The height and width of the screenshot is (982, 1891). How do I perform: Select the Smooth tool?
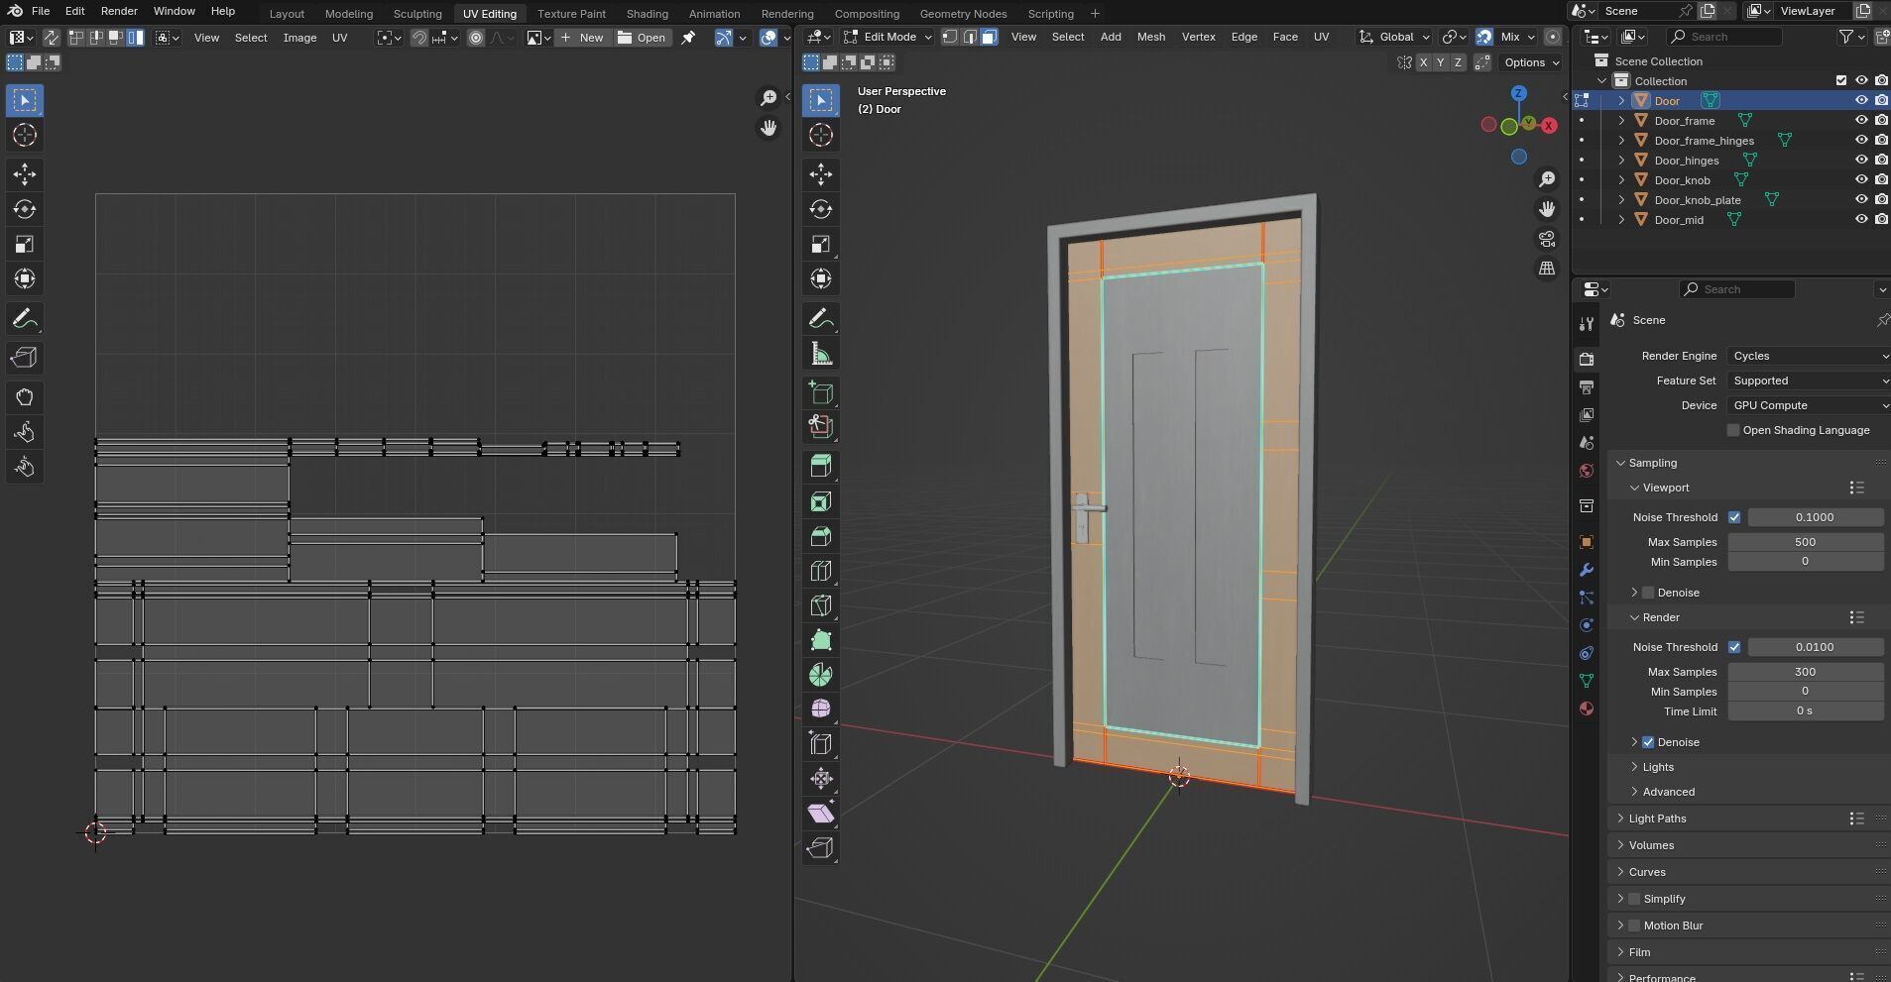pyautogui.click(x=820, y=709)
